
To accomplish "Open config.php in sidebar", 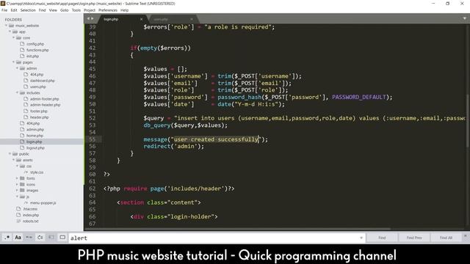I will point(35,44).
